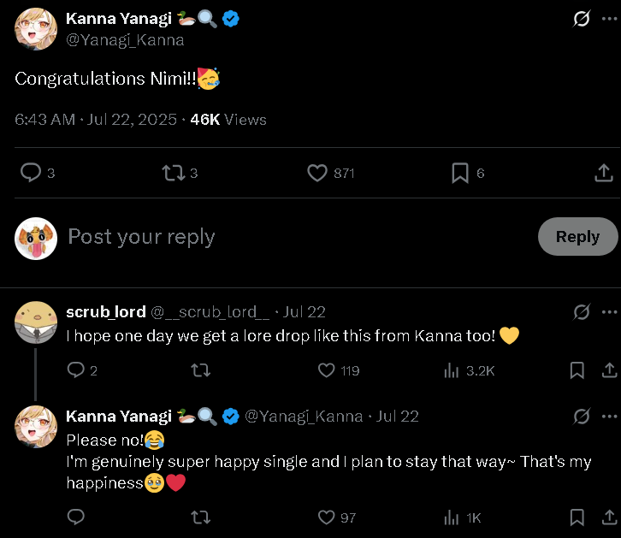Like scrub_lord's comment with 119 likes
The height and width of the screenshot is (538, 621).
[x=326, y=370]
